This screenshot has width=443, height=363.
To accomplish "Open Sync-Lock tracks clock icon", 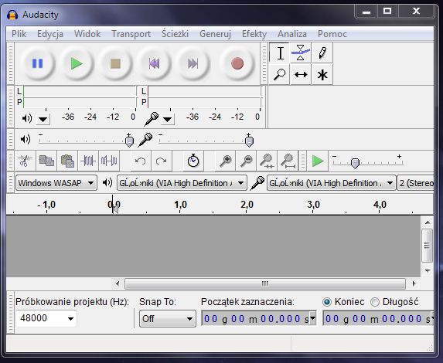I will (193, 161).
